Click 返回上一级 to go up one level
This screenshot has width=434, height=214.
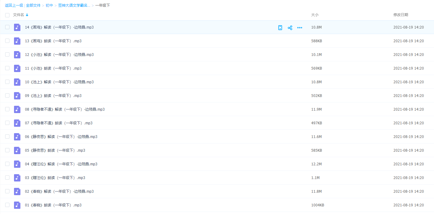(14, 5)
